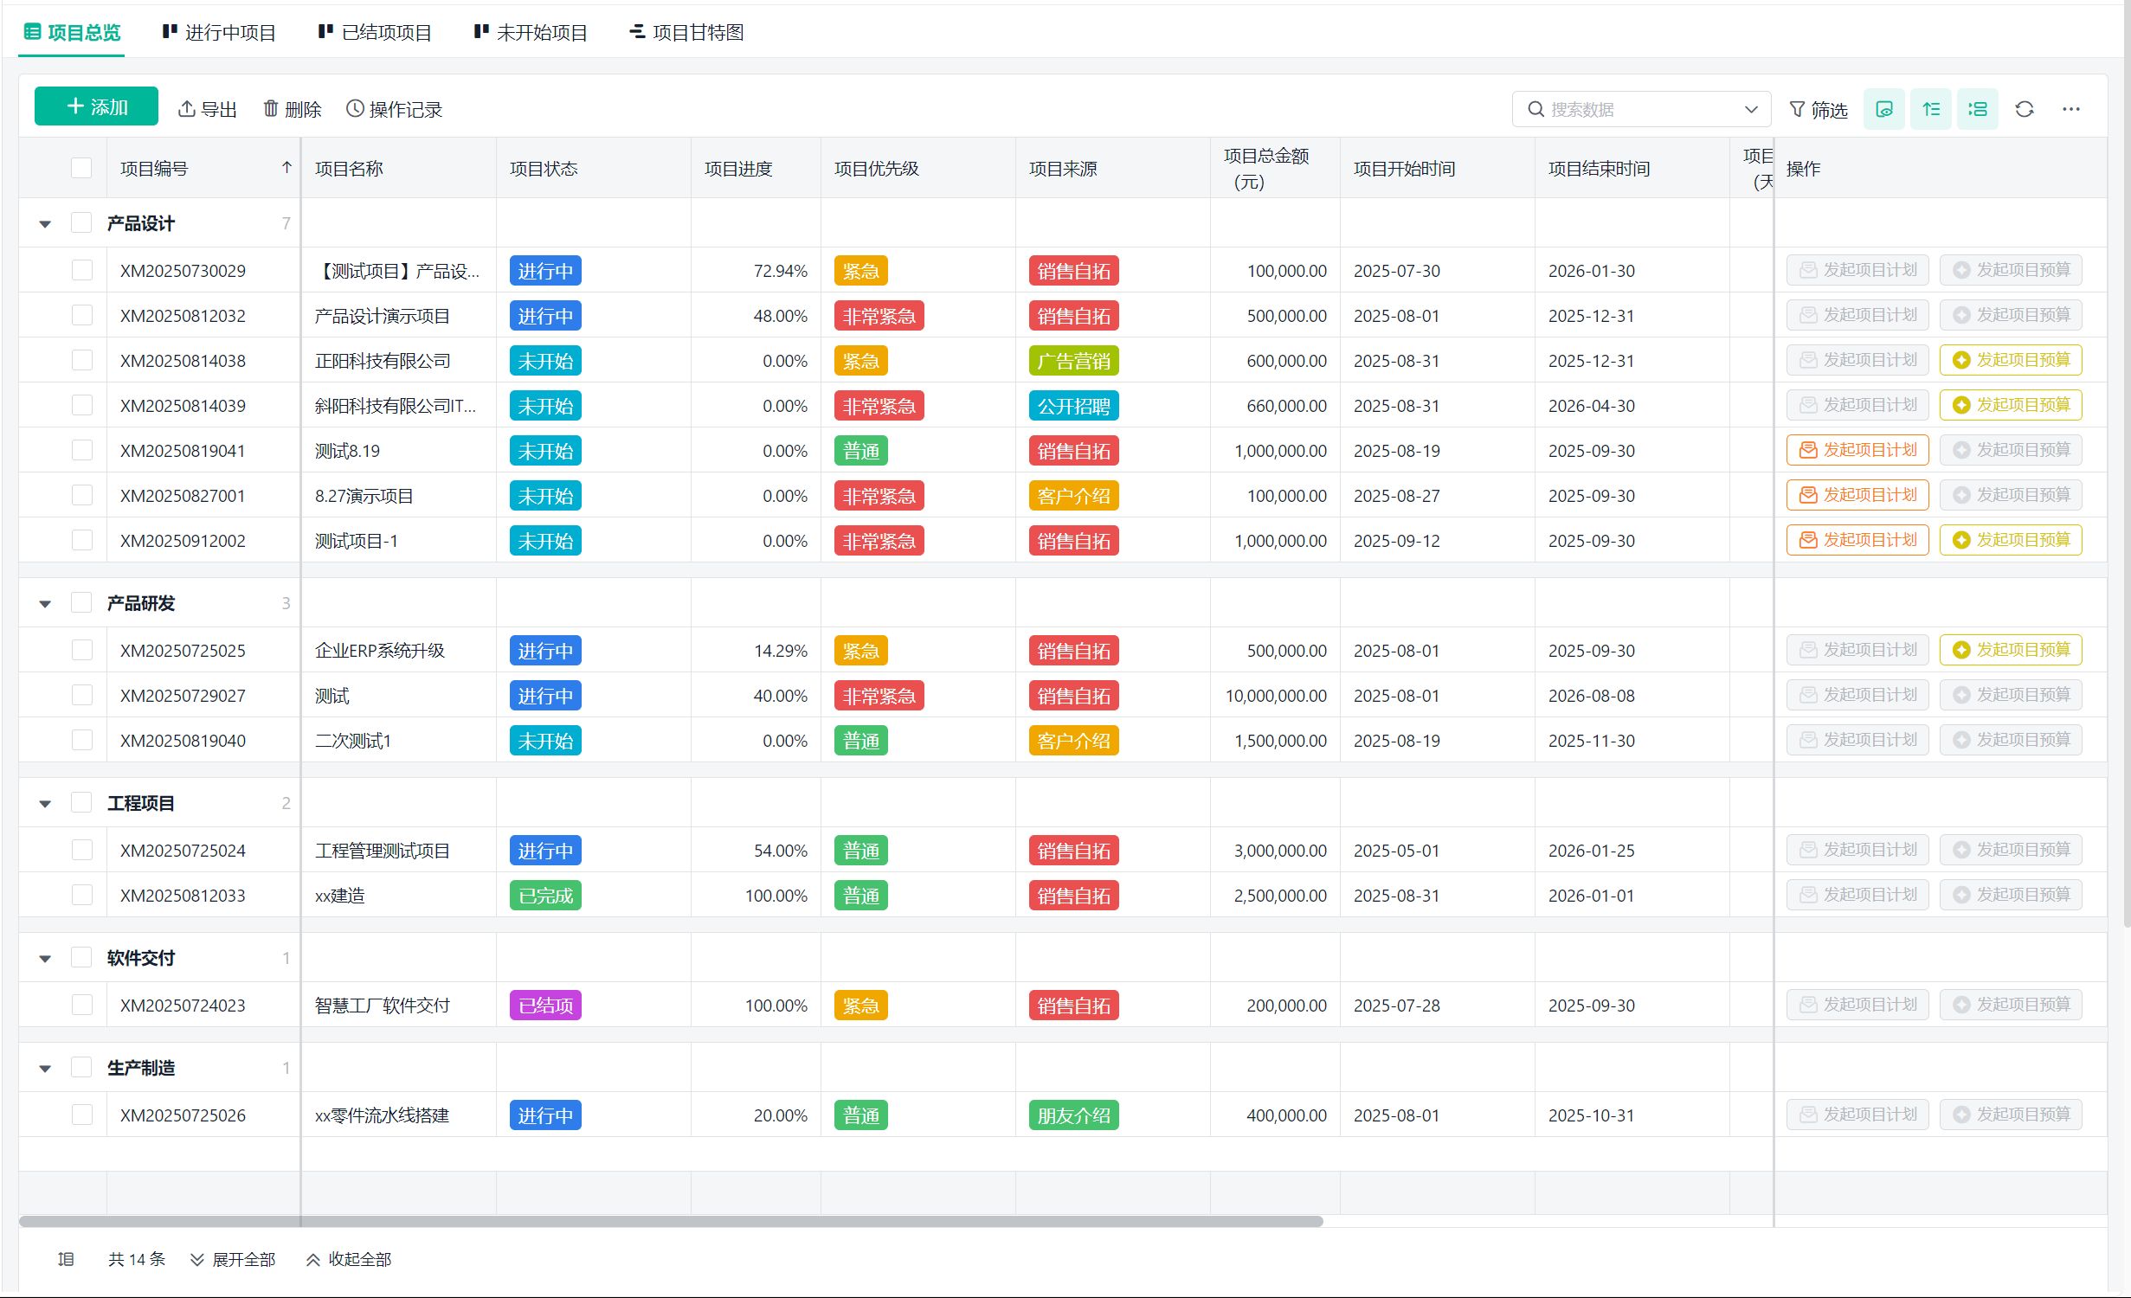Tick checkbox for XM20250730029 row
Viewport: 2131px width, 1298px height.
coord(81,270)
